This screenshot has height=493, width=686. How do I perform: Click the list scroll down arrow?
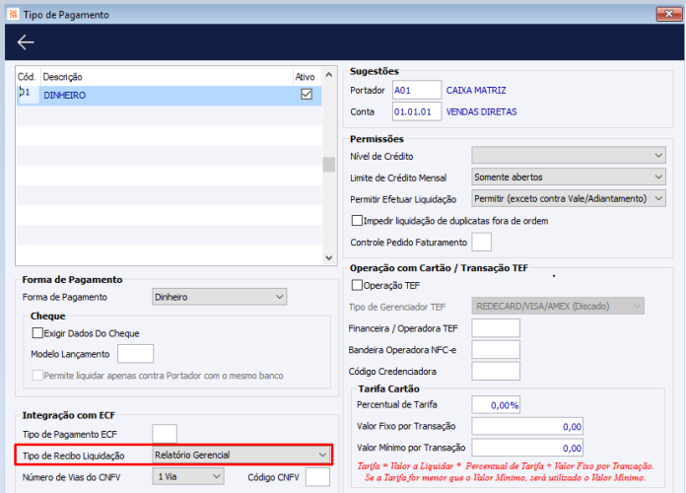click(x=329, y=258)
